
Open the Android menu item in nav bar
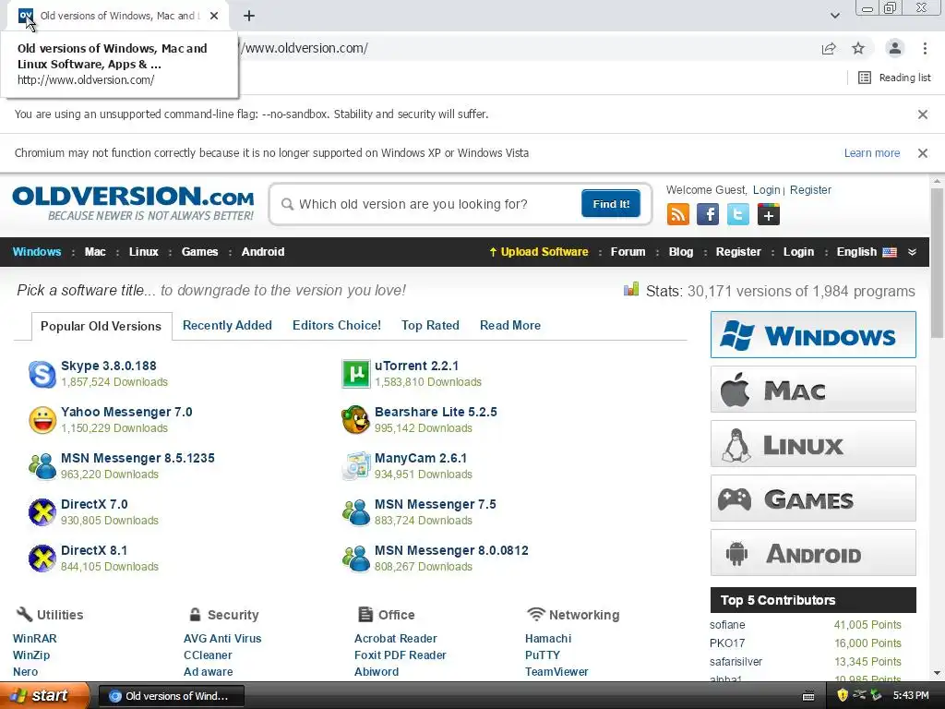pos(263,252)
